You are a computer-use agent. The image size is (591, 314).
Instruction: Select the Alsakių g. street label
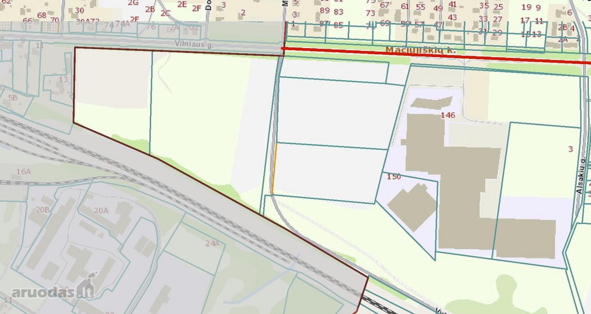coord(581,174)
